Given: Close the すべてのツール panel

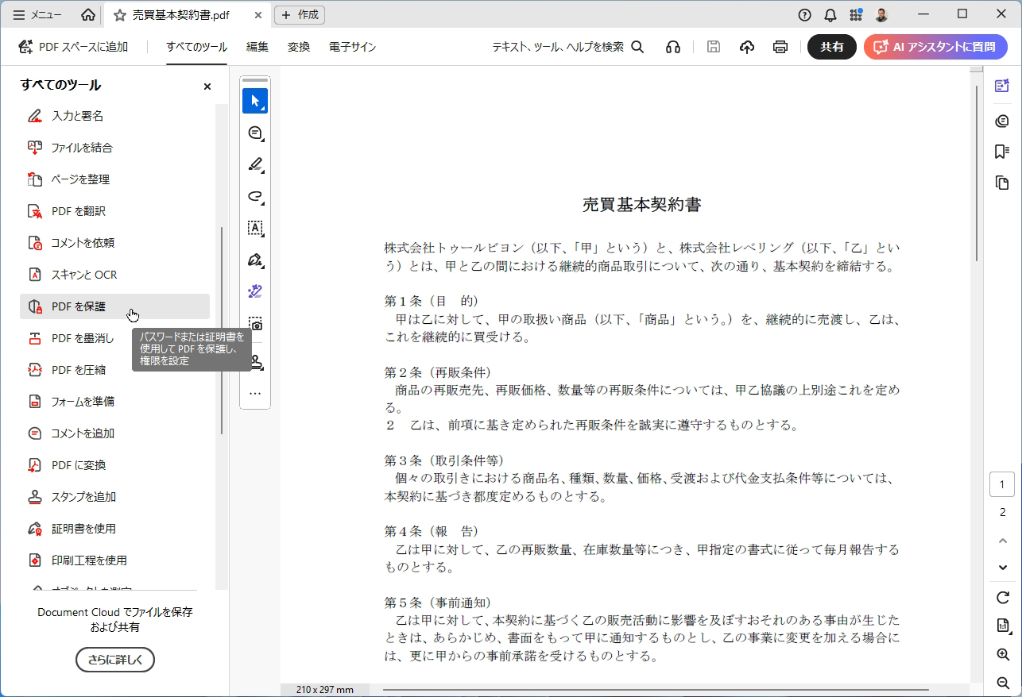Looking at the screenshot, I should 207,87.
